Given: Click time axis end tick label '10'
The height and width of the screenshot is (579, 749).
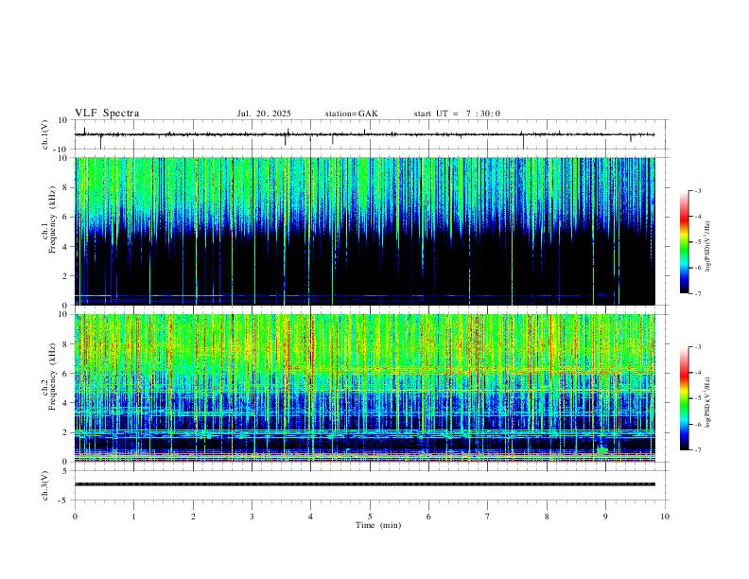Looking at the screenshot, I should [x=665, y=517].
